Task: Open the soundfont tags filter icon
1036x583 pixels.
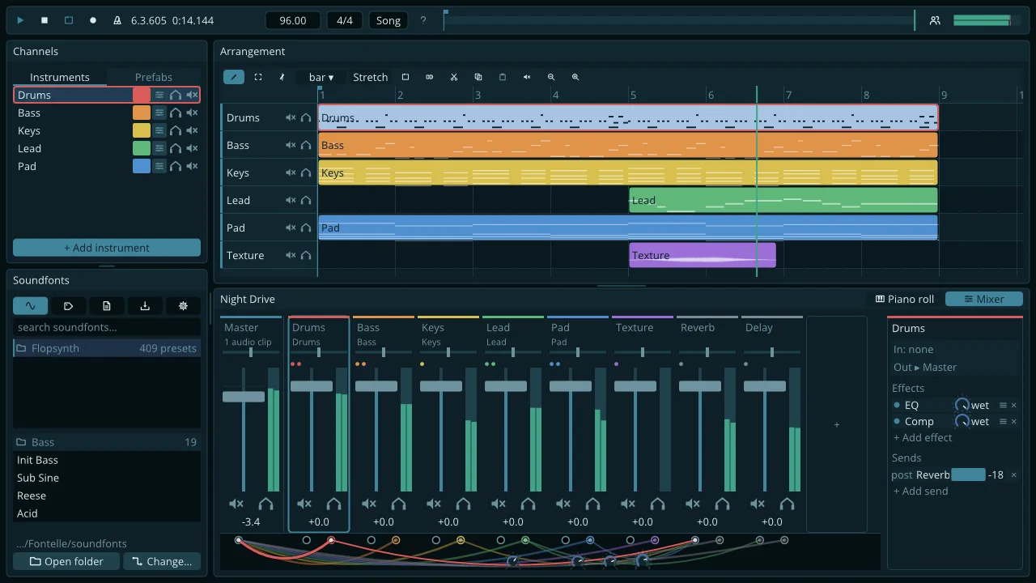Action: [69, 305]
